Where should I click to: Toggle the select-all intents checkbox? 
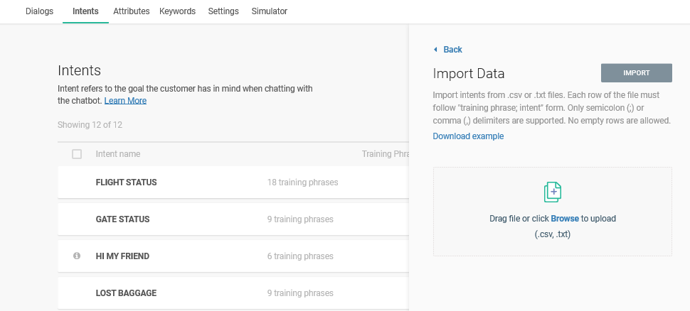tap(77, 154)
